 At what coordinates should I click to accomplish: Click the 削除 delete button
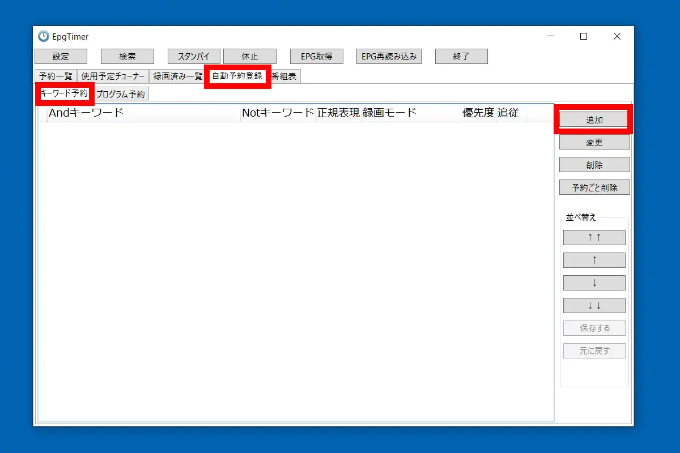594,165
